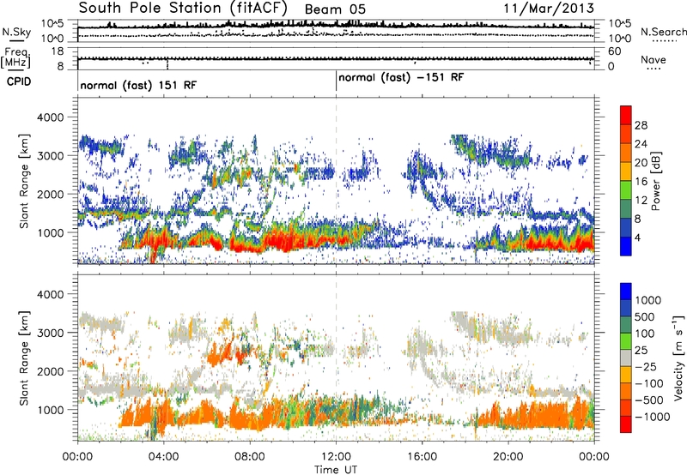Click the "18" tick on the frequency axis
Screen dimensions: 687x475
tap(58, 51)
